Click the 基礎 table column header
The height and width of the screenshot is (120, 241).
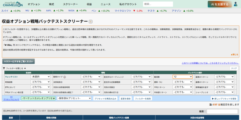click(11, 117)
